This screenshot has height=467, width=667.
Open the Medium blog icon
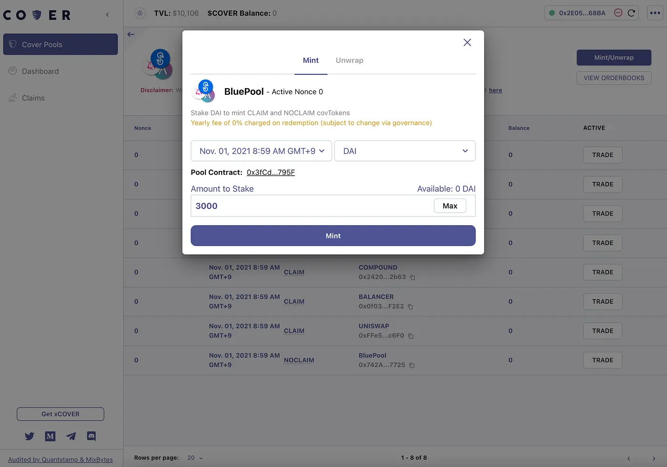pos(50,436)
